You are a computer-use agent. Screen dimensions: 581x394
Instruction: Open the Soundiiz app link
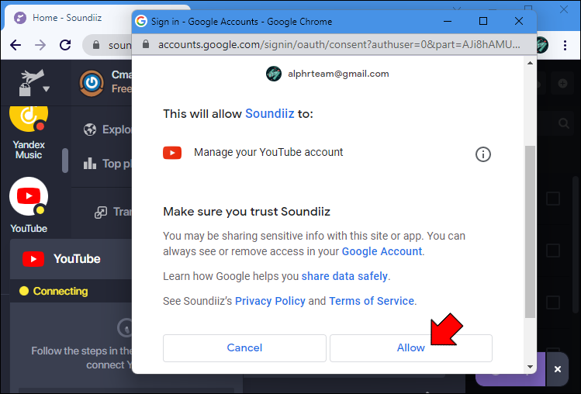click(270, 113)
